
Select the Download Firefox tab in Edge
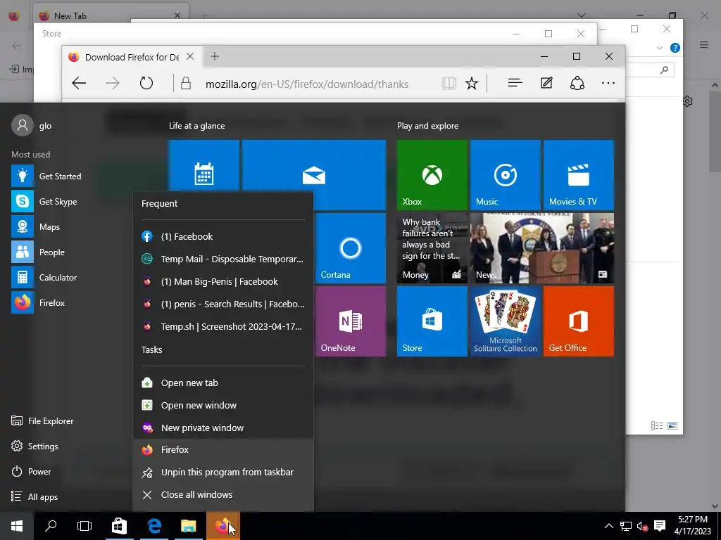[x=131, y=57]
